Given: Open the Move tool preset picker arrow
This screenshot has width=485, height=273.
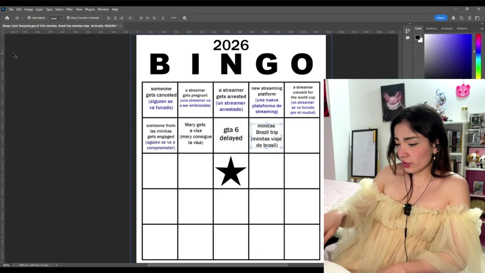Looking at the screenshot, I should pyautogui.click(x=23, y=18).
